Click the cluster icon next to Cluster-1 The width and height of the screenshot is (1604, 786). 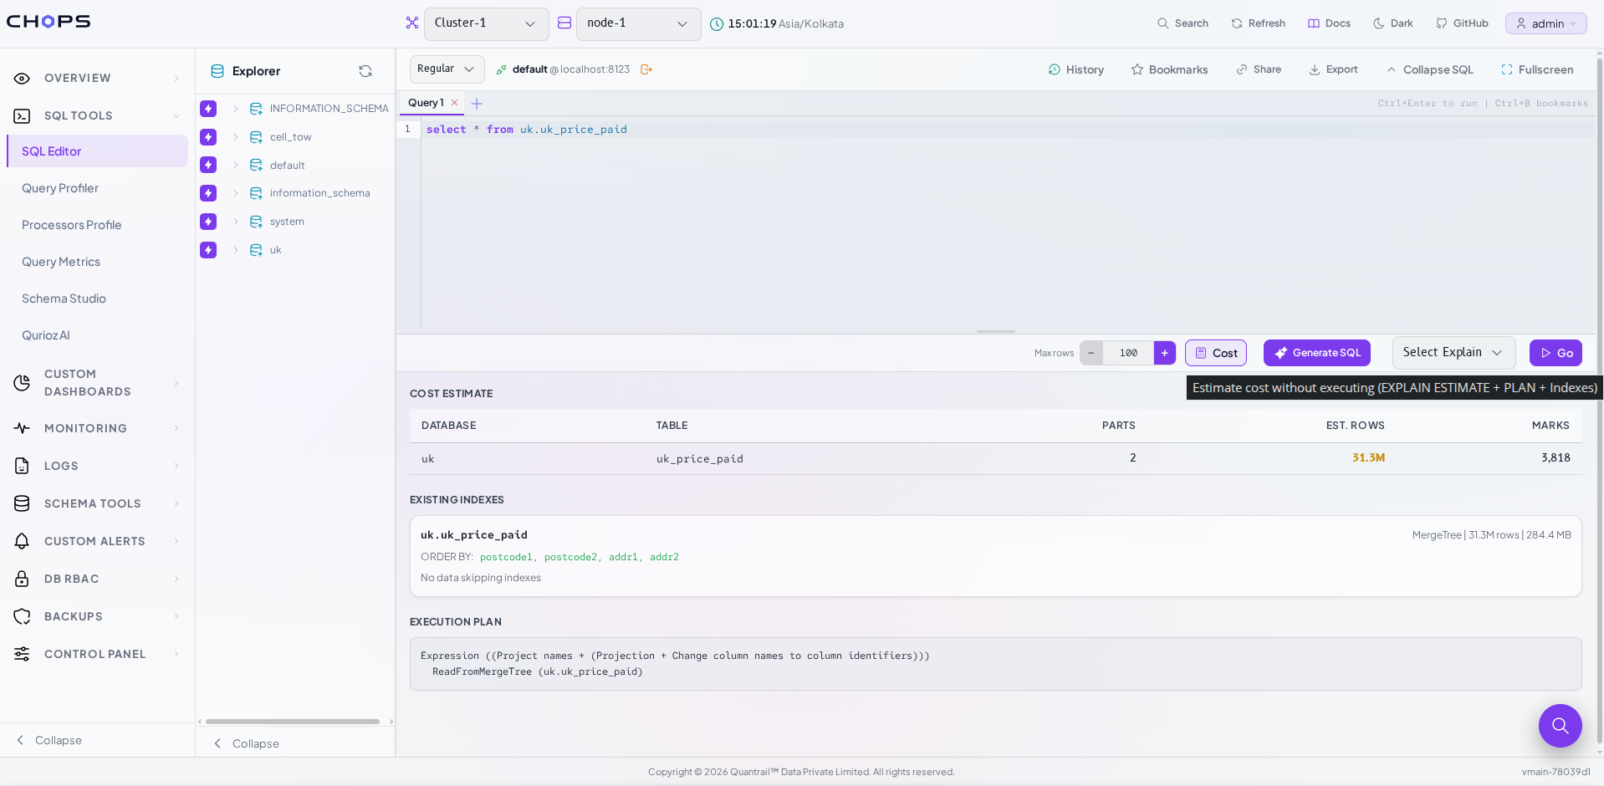[412, 23]
